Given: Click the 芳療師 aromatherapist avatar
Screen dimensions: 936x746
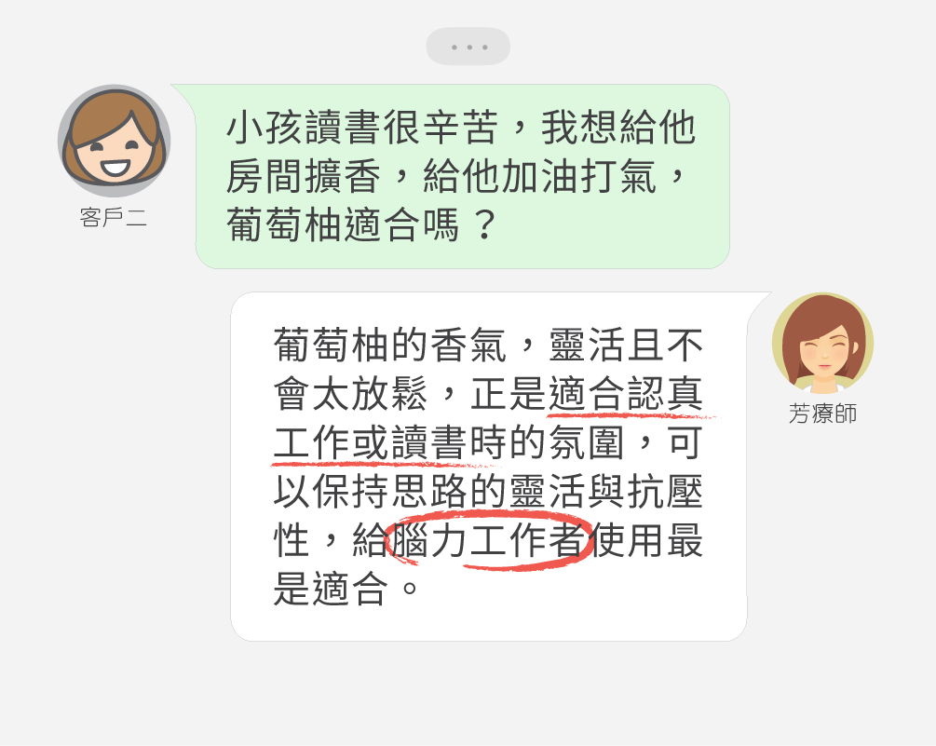Looking at the screenshot, I should [822, 343].
